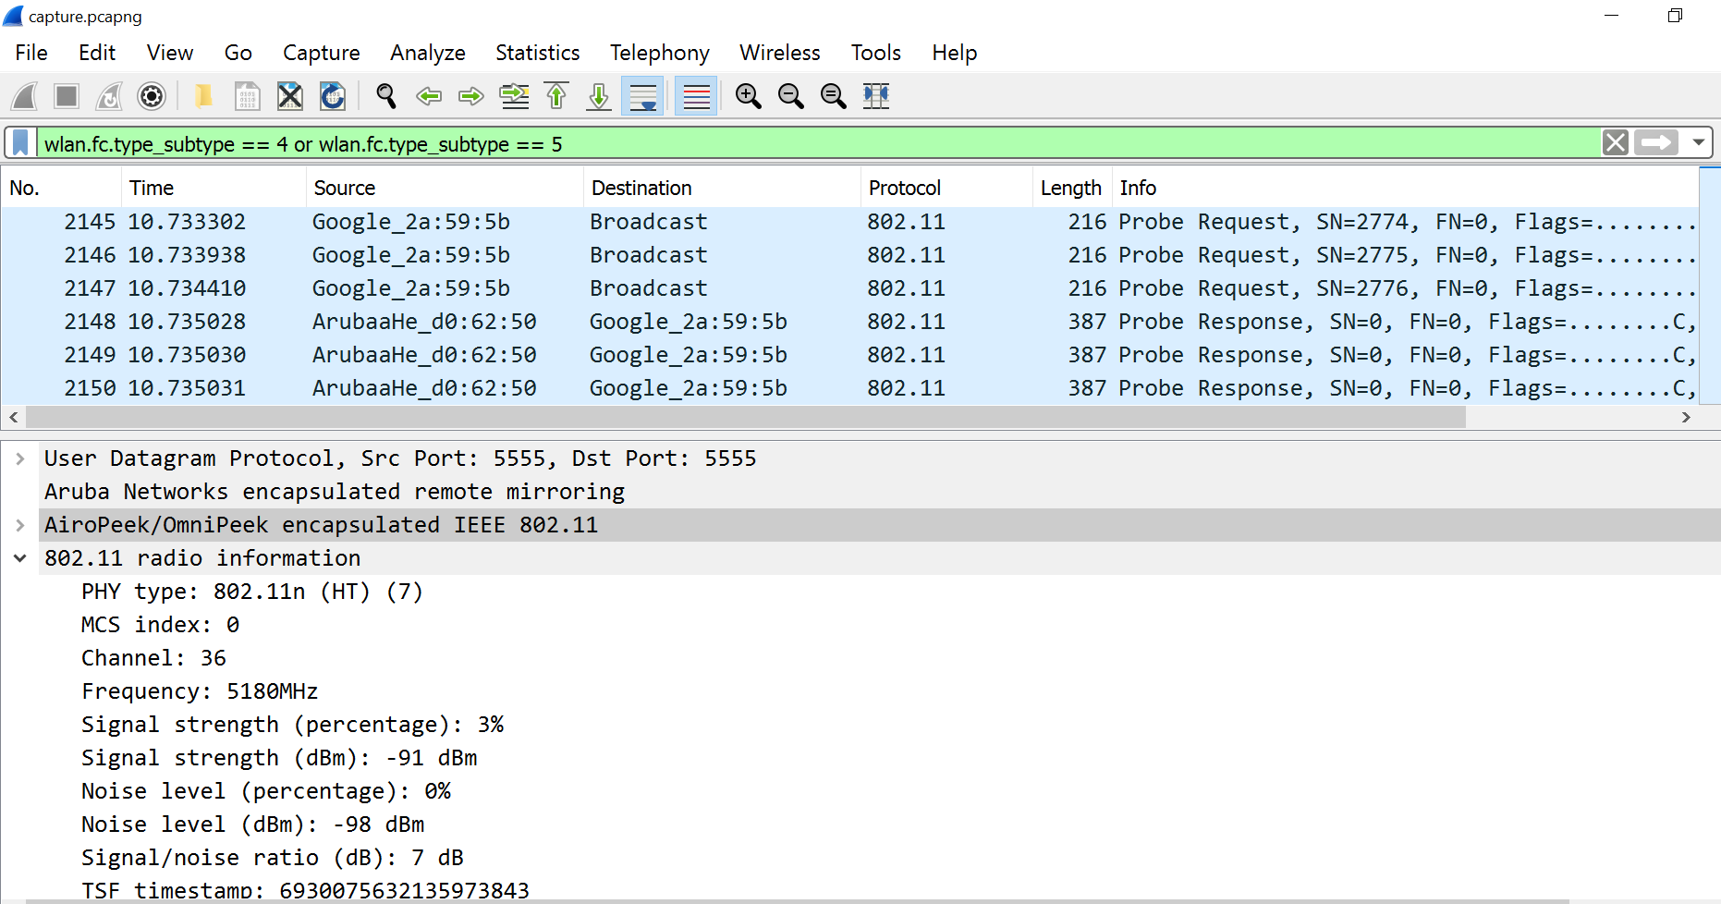Collapse the 802.11 radio information section

(x=20, y=557)
